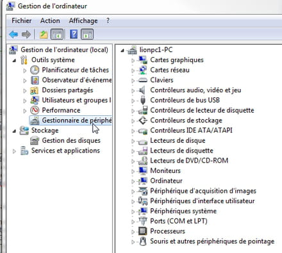Select the Gestion des disques item
Viewport: 282px width, 253px height.
pyautogui.click(x=71, y=140)
